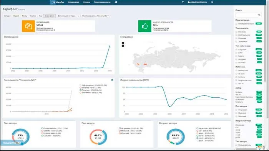Open the share/settings icon in top navigation

point(116,2)
